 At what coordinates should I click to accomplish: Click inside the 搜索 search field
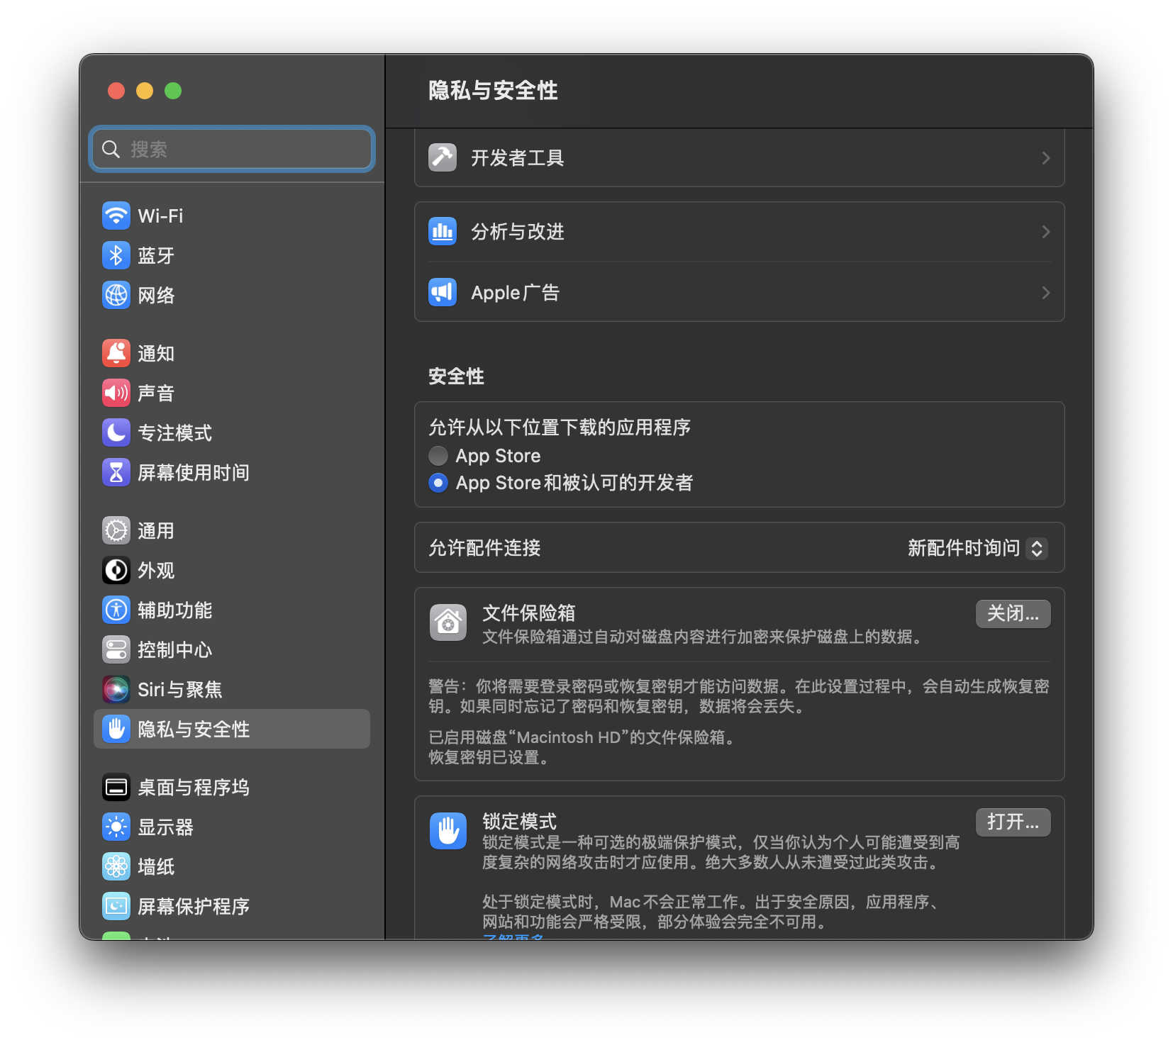(x=231, y=149)
